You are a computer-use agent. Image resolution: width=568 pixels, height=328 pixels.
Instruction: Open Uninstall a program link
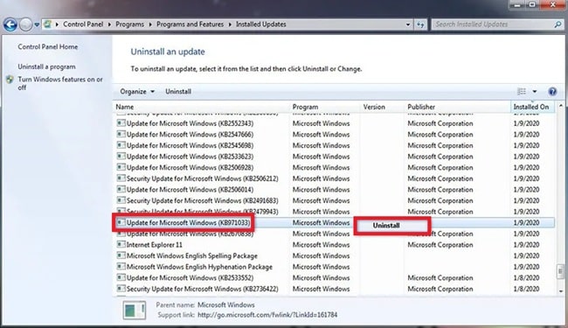(46, 66)
